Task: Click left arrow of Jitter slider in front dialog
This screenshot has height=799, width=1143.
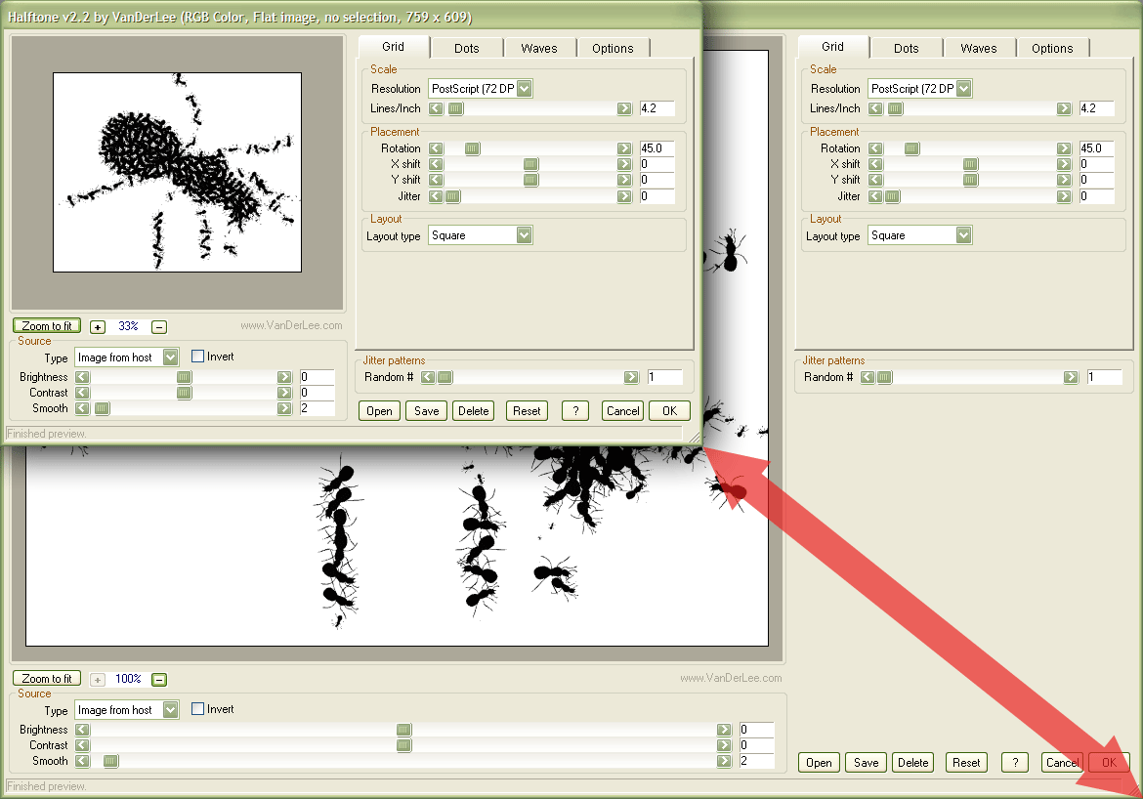Action: point(436,196)
